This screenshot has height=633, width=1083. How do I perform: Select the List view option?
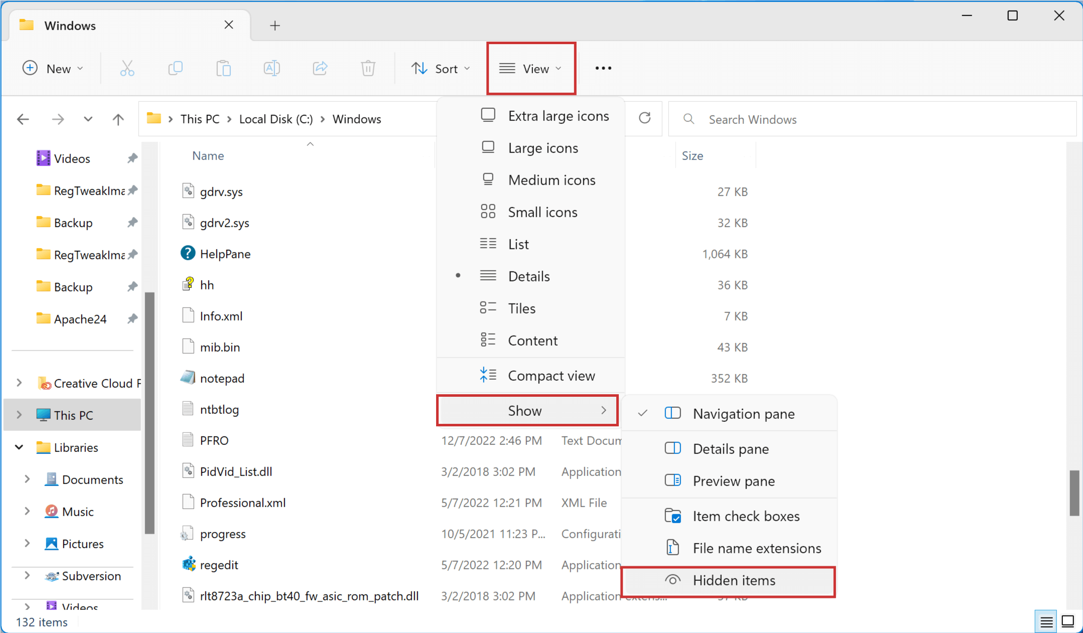(x=518, y=243)
